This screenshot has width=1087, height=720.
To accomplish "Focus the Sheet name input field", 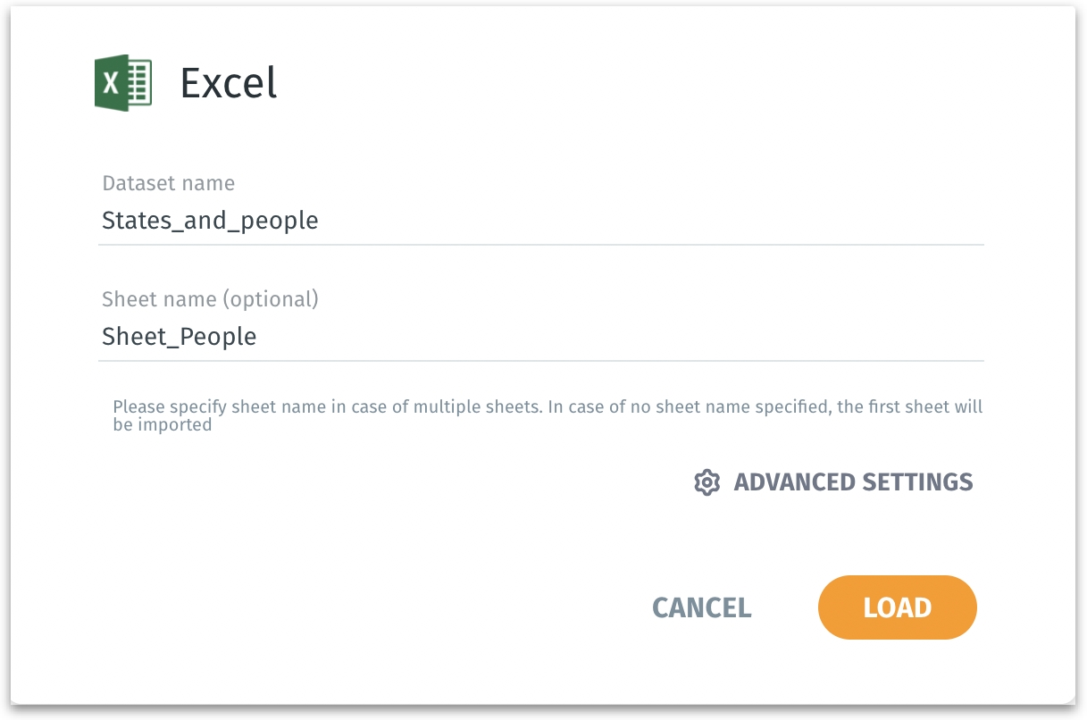I will pos(540,337).
